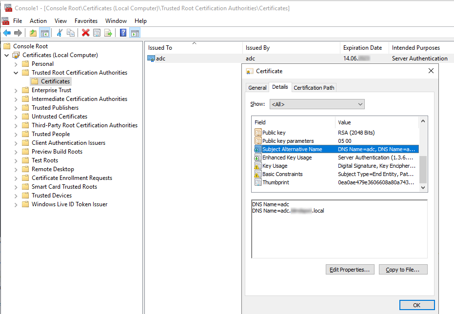This screenshot has height=314, width=454.
Task: Expand the Remote Desktop node
Action: pos(16,169)
